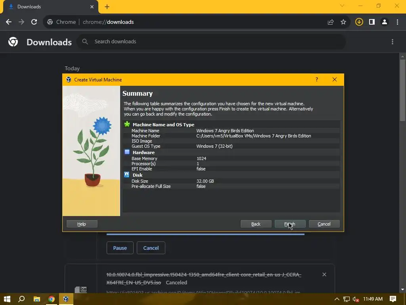The width and height of the screenshot is (406, 305).
Task: Switch to Chrome from the taskbar
Action: [x=52, y=299]
